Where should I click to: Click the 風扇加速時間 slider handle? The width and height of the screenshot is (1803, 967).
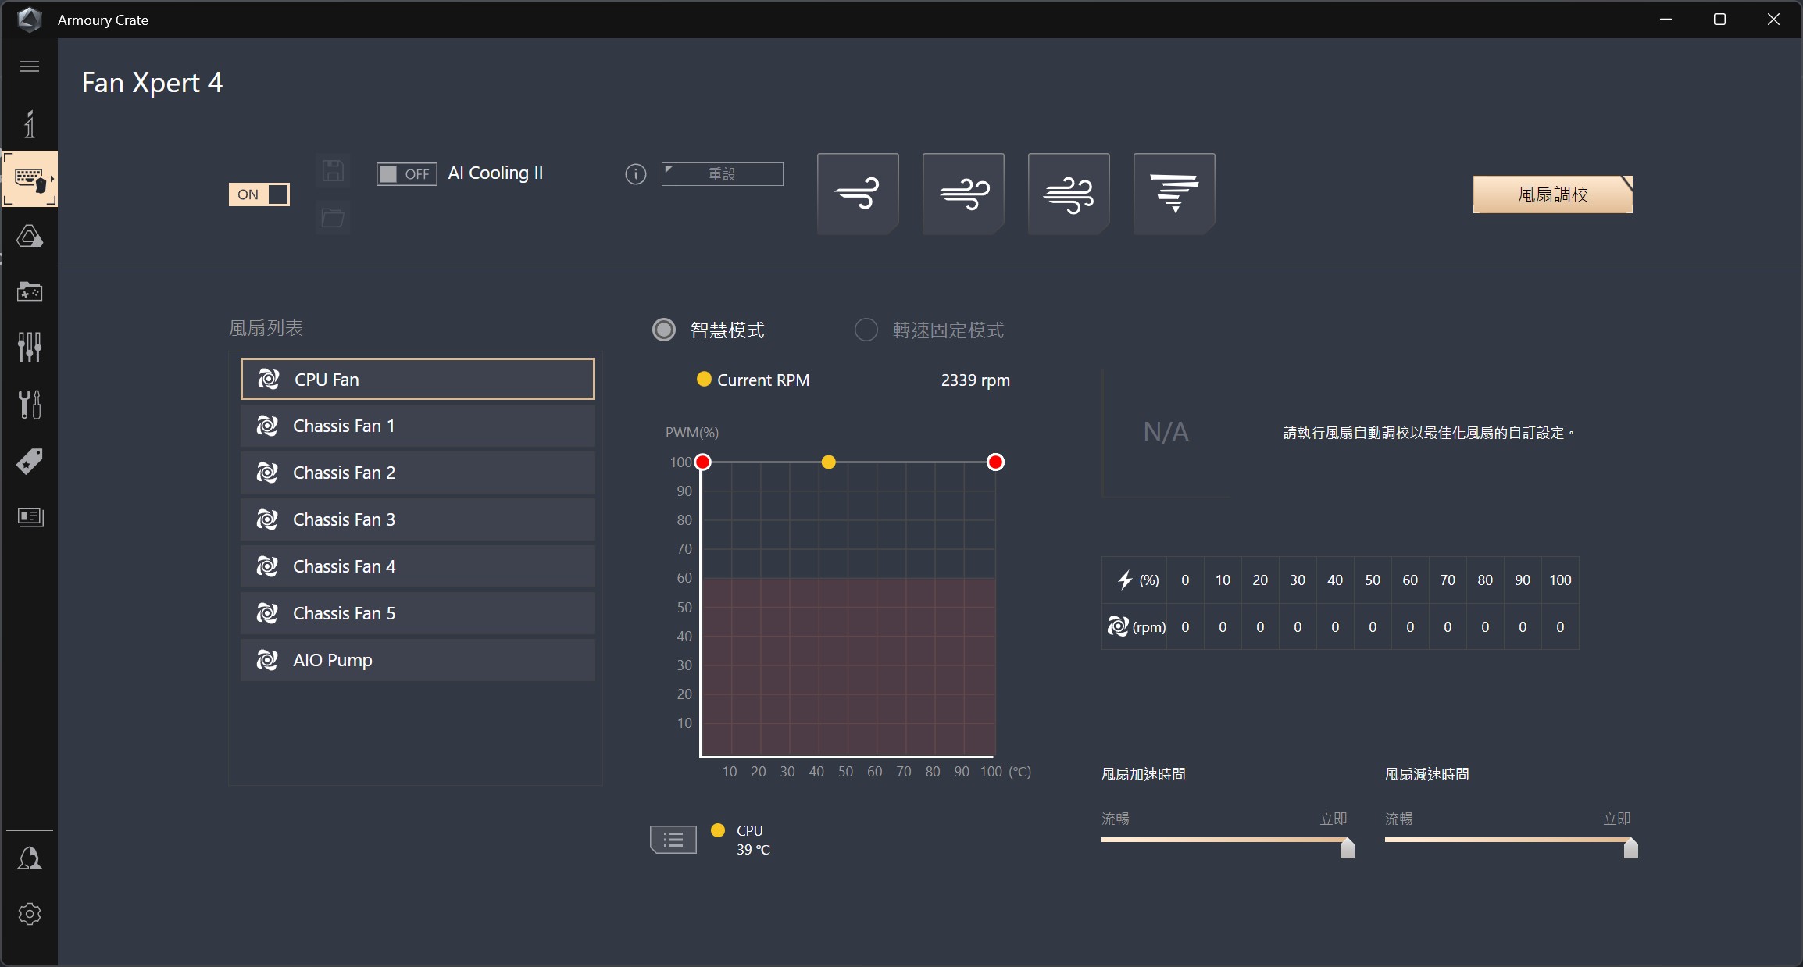pos(1348,847)
